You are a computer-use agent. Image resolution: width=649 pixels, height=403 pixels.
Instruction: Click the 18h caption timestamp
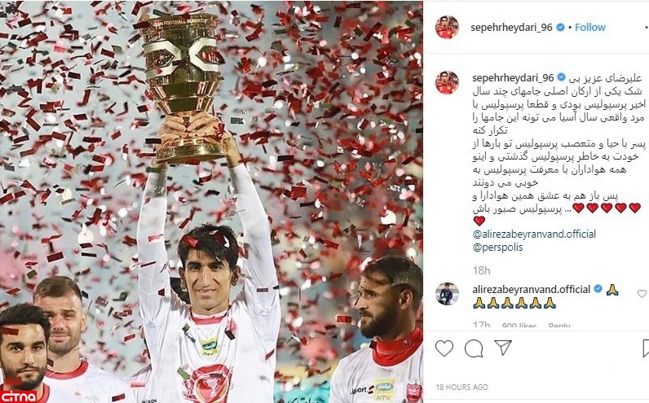481,270
